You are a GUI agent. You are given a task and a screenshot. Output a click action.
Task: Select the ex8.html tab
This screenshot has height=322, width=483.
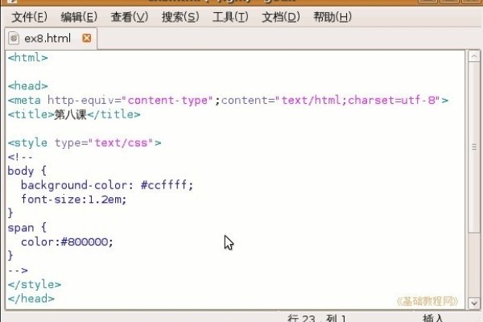pyautogui.click(x=48, y=38)
